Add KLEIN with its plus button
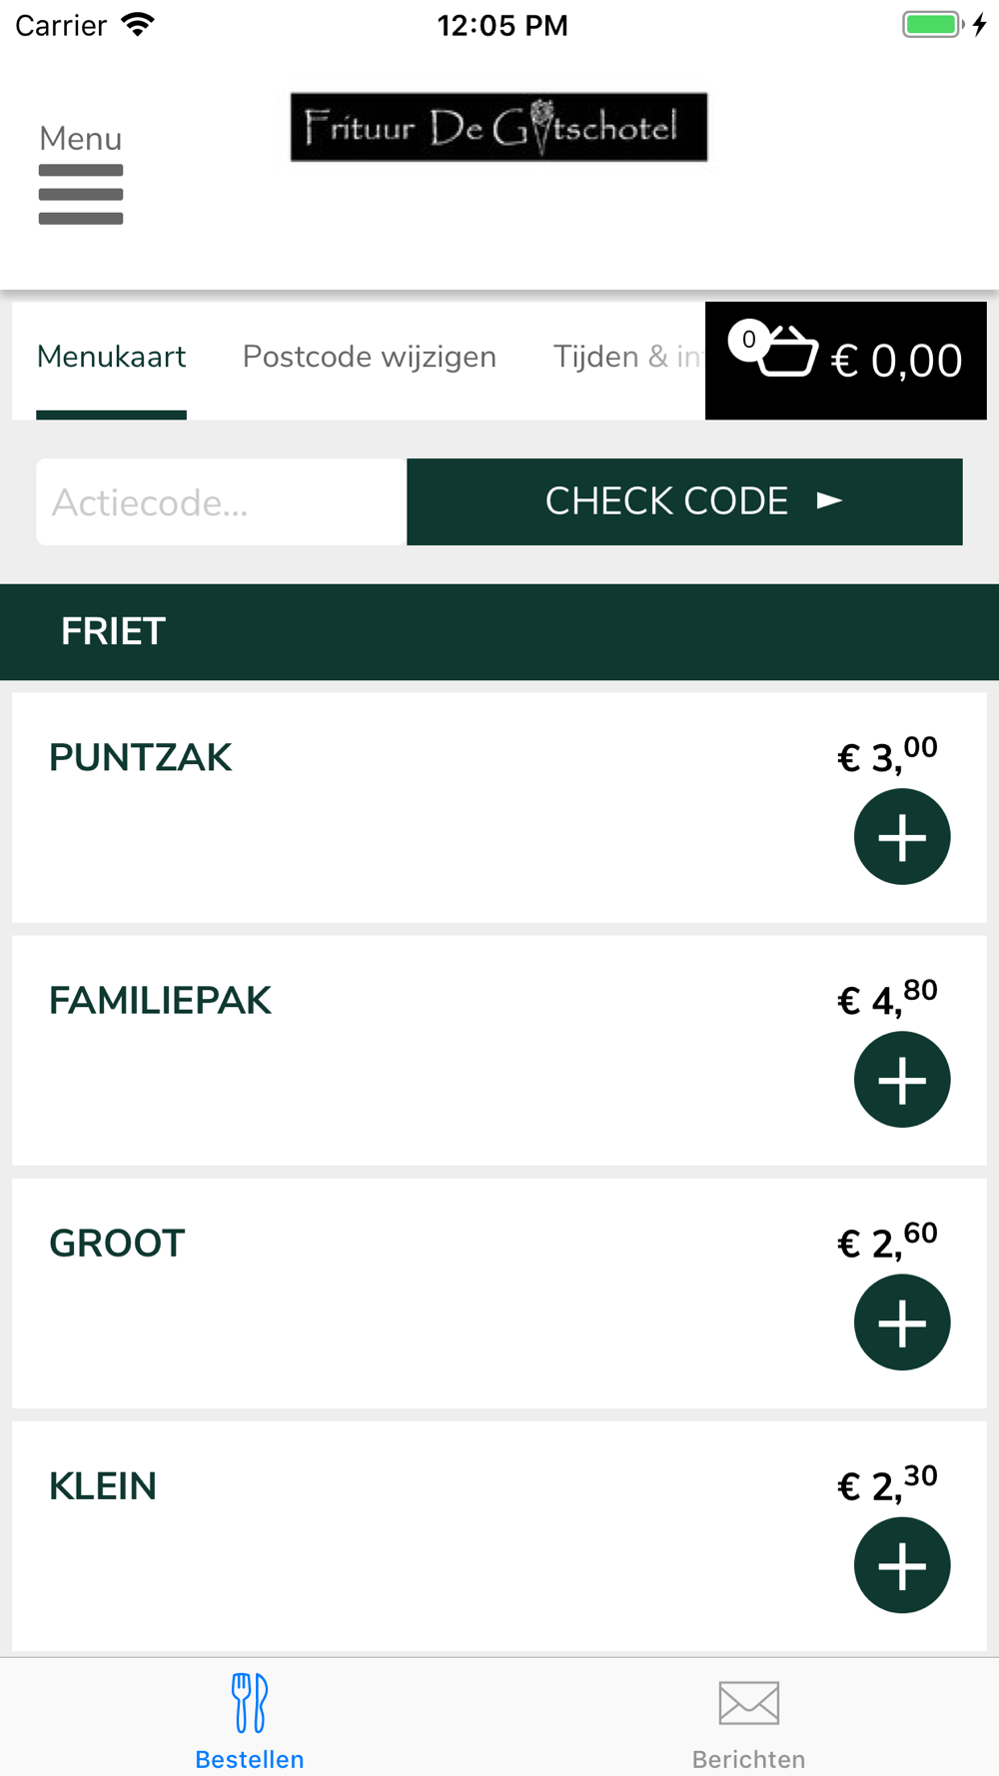This screenshot has width=999, height=1776. pos(902,1565)
